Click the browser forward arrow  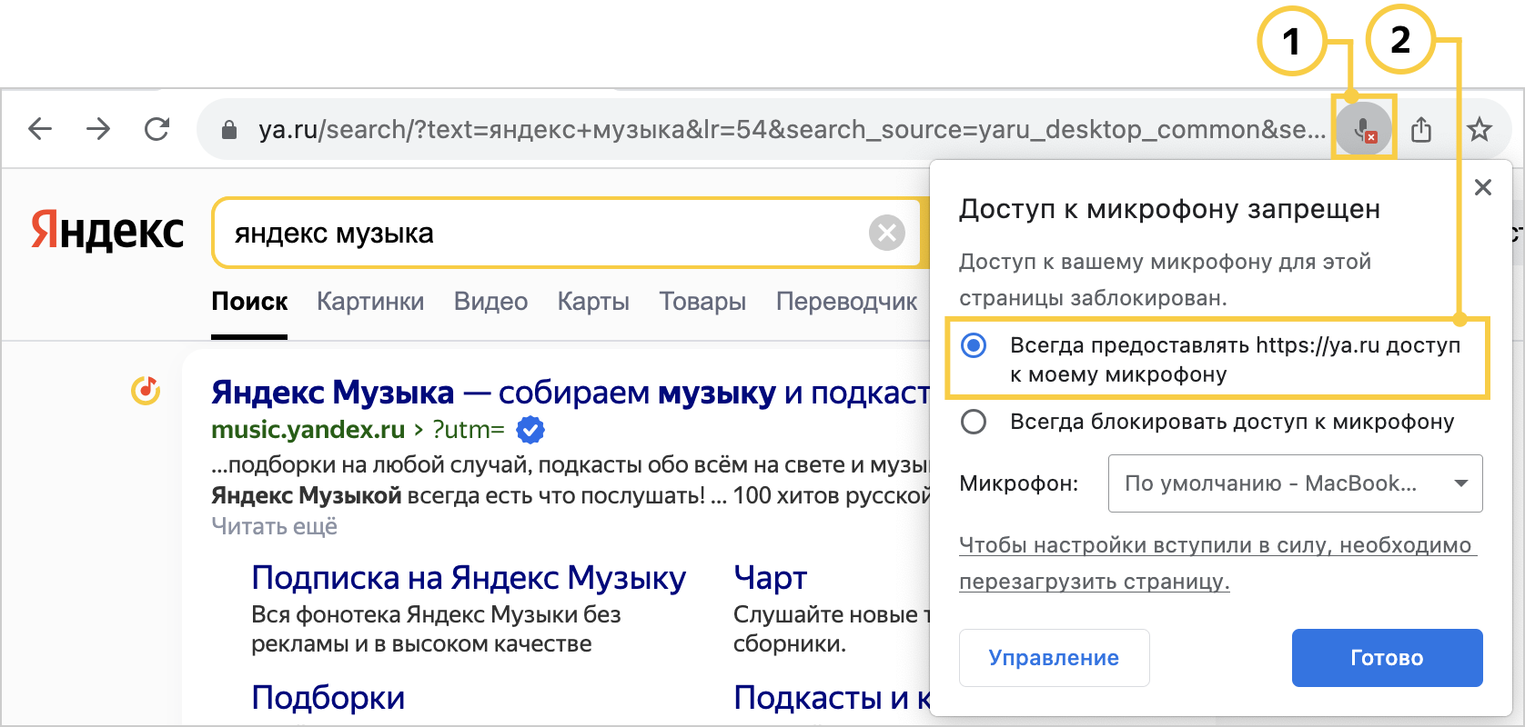tap(98, 129)
